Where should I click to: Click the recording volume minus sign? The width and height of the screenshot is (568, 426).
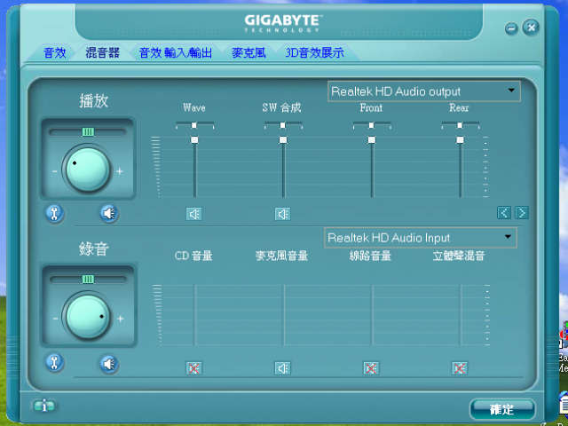[55, 319]
